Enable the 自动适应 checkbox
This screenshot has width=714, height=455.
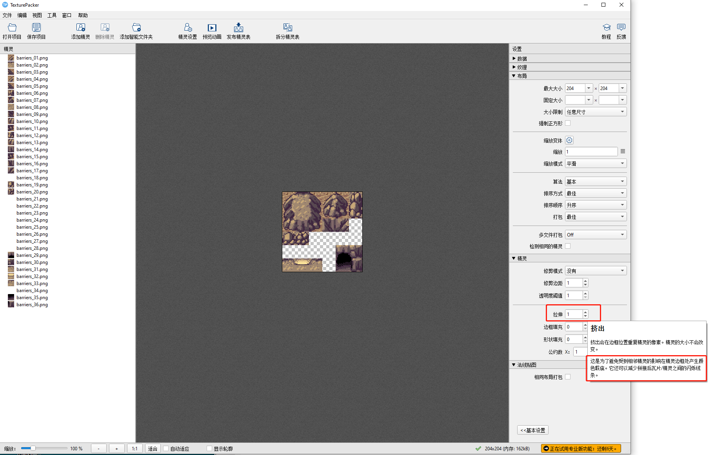(166, 449)
